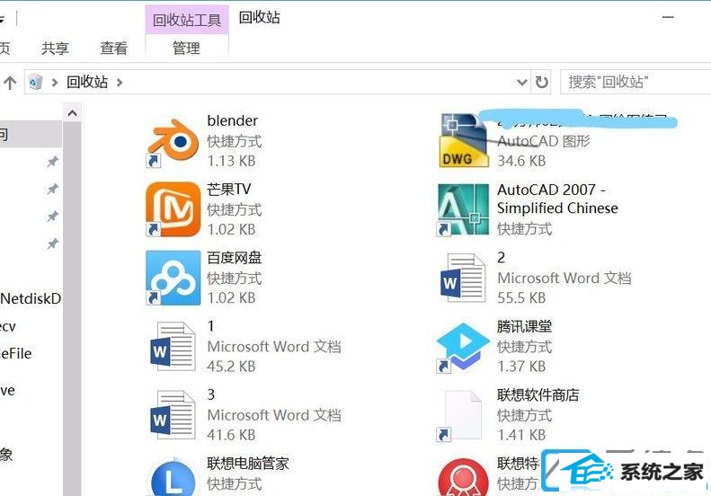The image size is (711, 496).
Task: Click the refresh button beside address bar
Action: click(541, 82)
